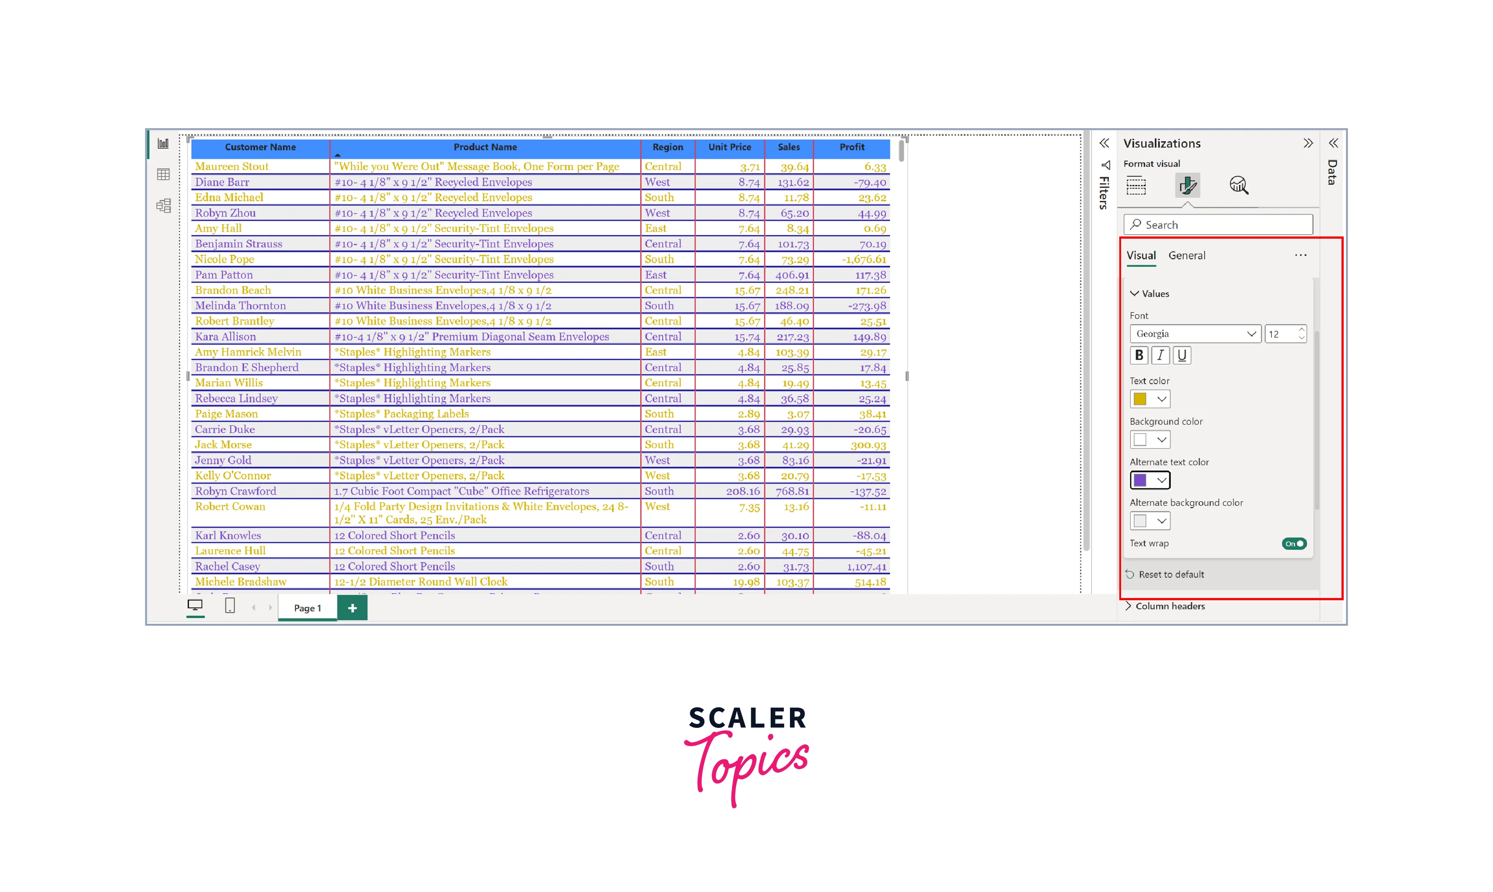Toggle italic font formatting

(x=1160, y=355)
